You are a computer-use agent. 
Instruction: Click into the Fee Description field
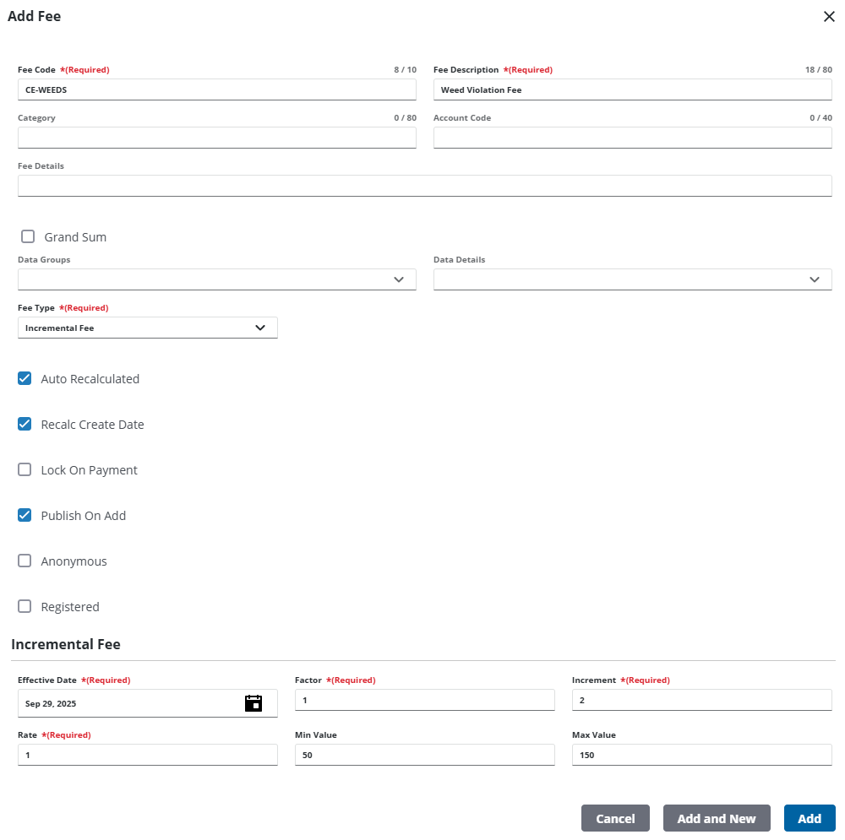[x=632, y=89]
